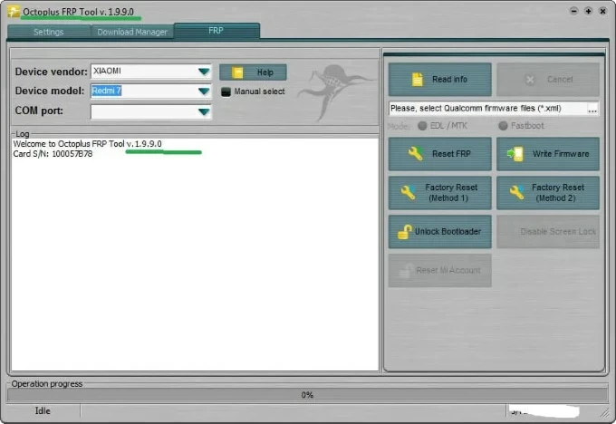
Task: Click the firmware file browse "..." button
Action: pyautogui.click(x=592, y=109)
